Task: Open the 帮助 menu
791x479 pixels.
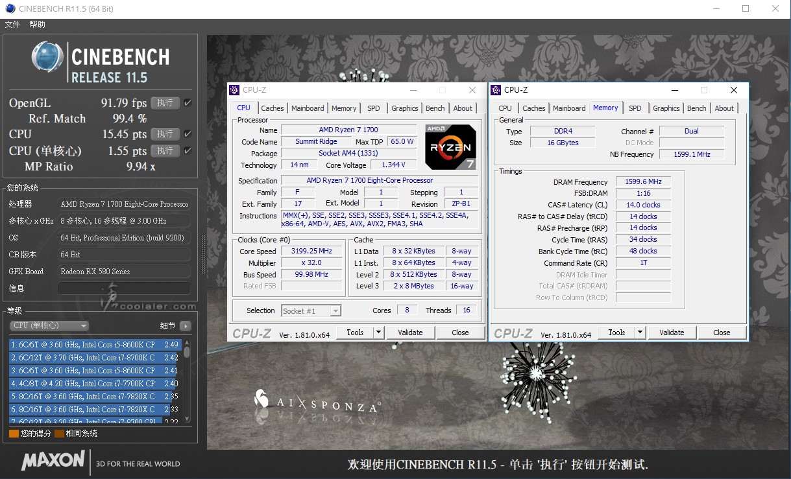Action: (x=37, y=25)
